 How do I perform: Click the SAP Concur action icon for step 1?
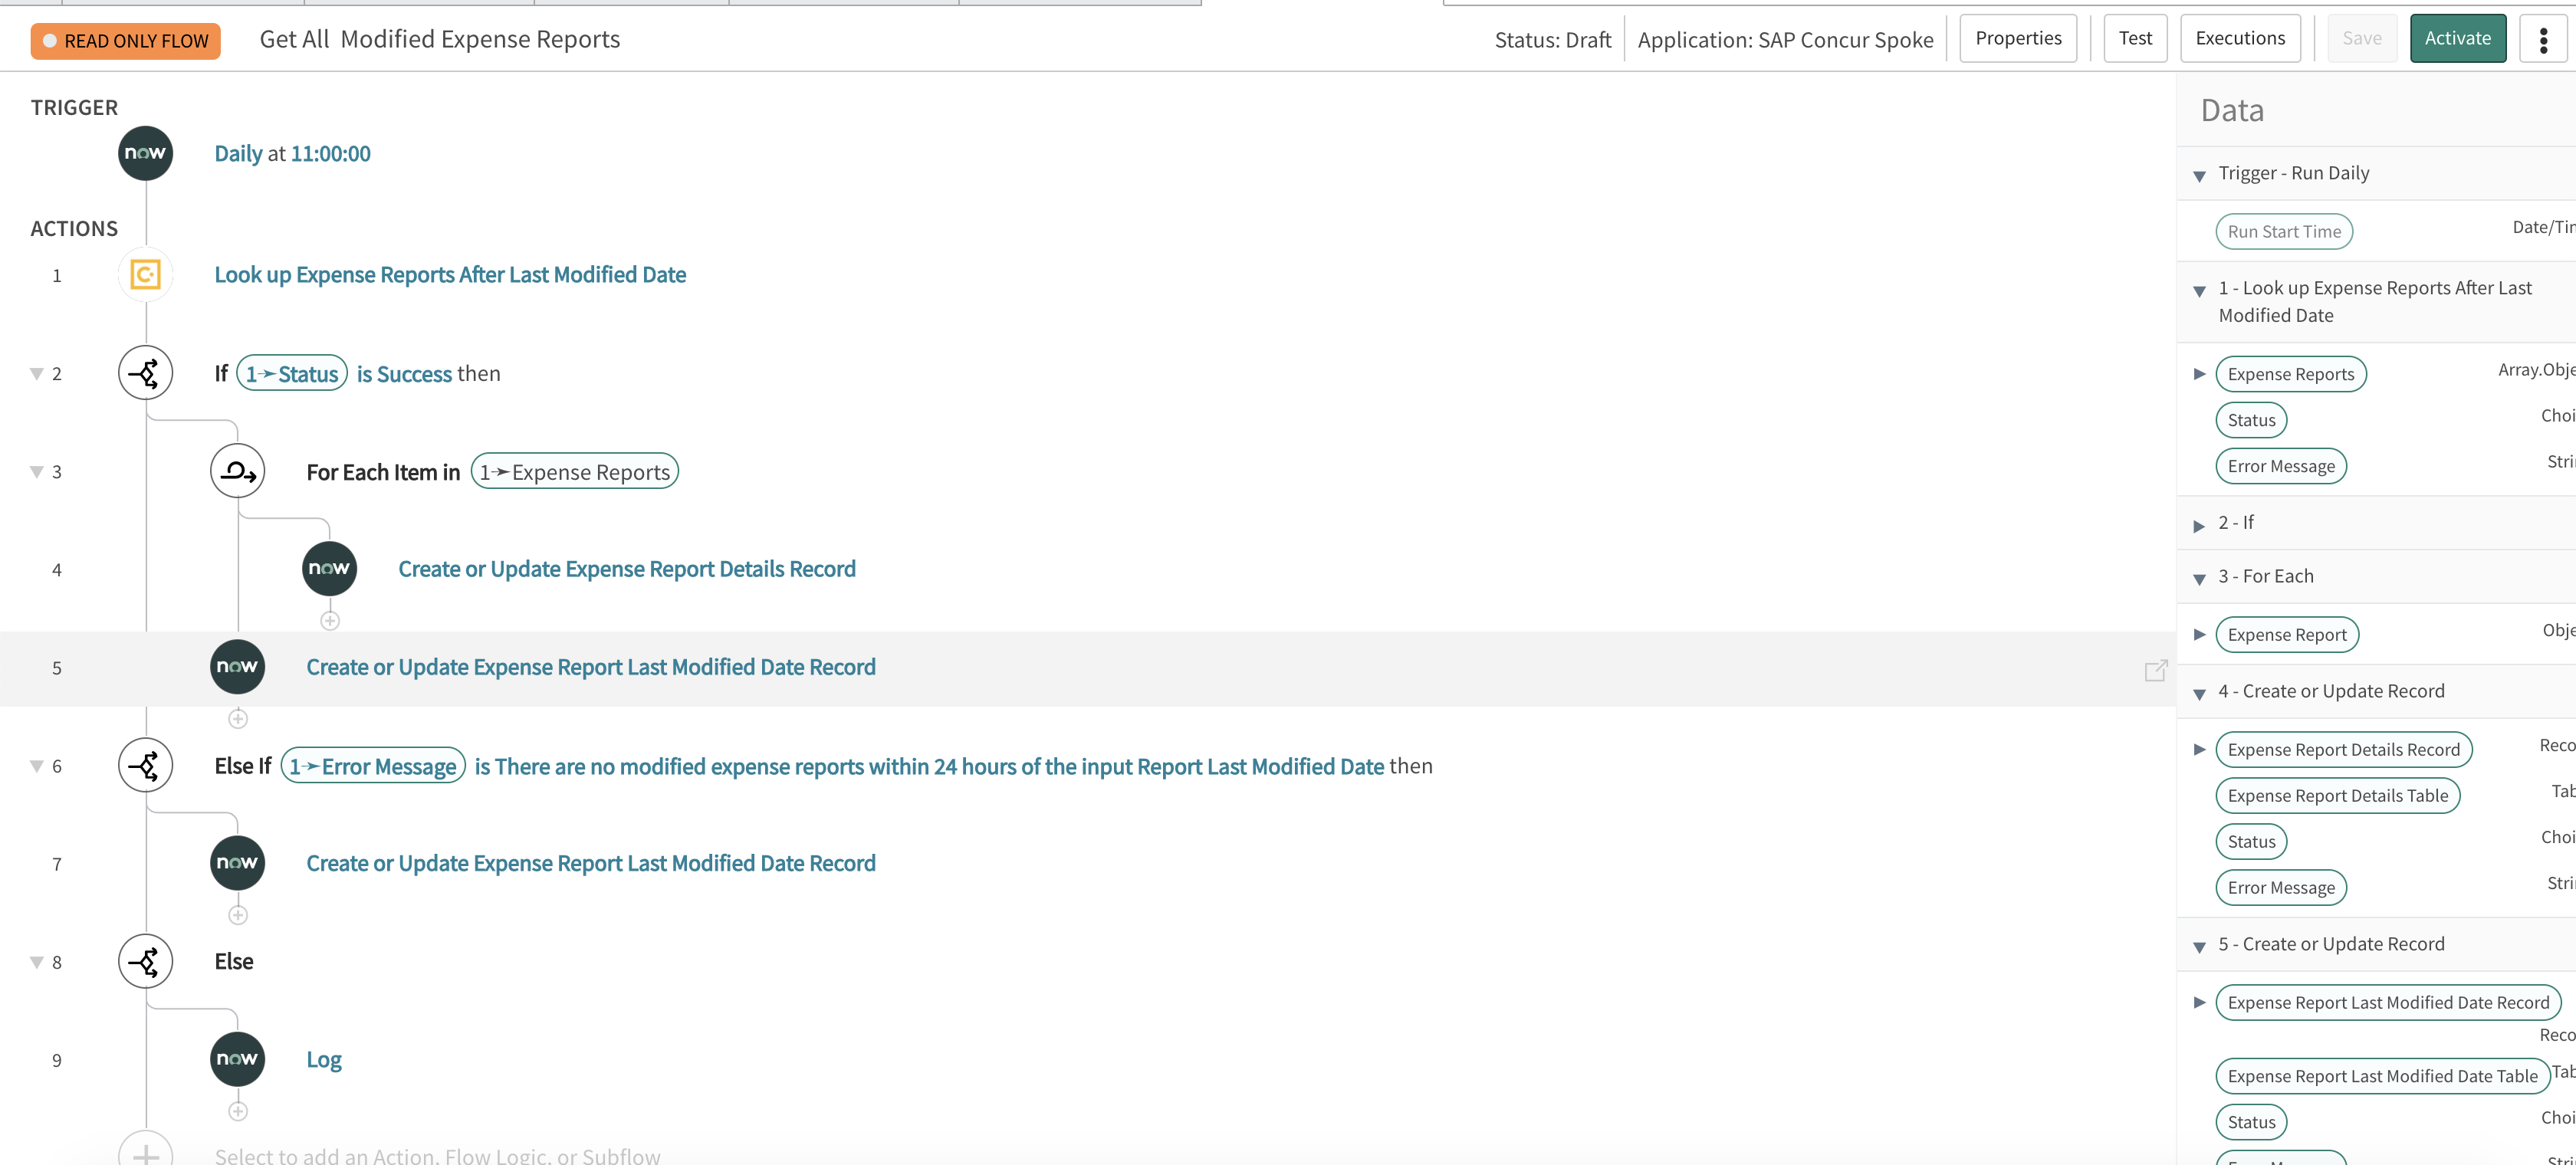(145, 274)
